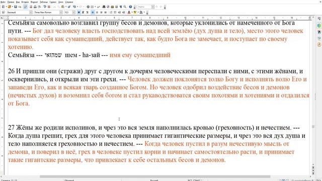The width and height of the screenshot is (322, 181).
Task: Turn off bold formatting
Action: click(x=79, y=12)
